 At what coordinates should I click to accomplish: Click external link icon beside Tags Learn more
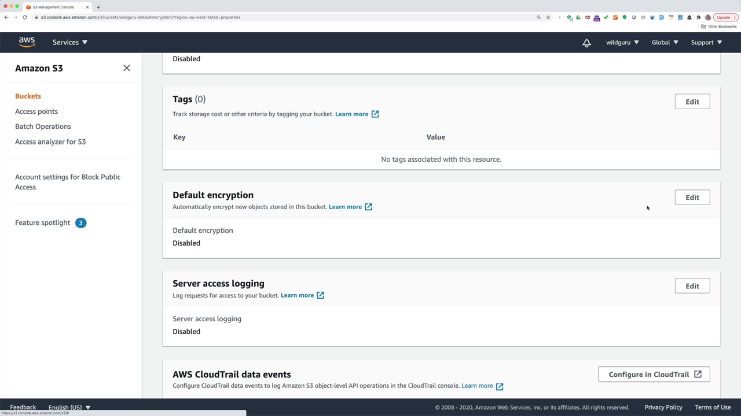[375, 114]
